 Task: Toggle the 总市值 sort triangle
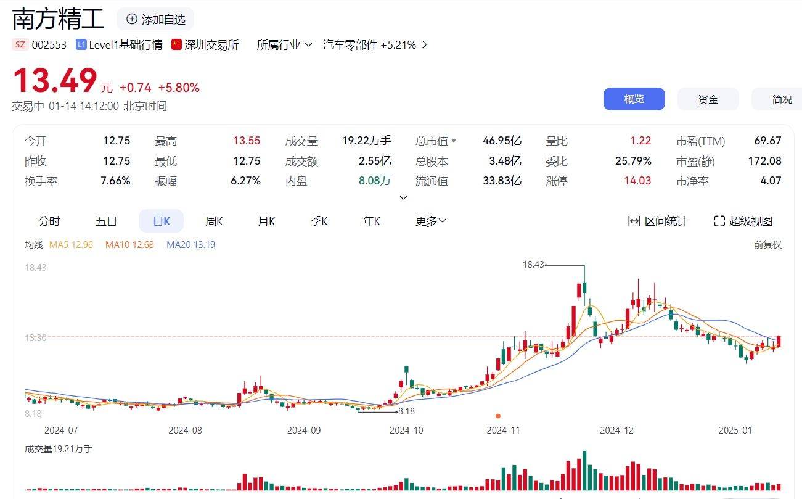pos(454,141)
